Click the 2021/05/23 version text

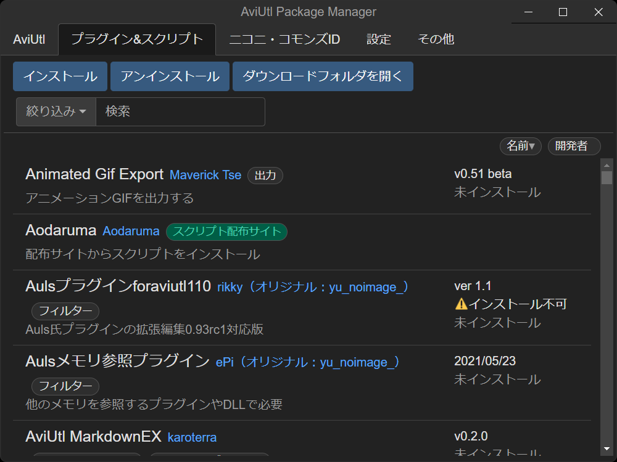pyautogui.click(x=485, y=361)
